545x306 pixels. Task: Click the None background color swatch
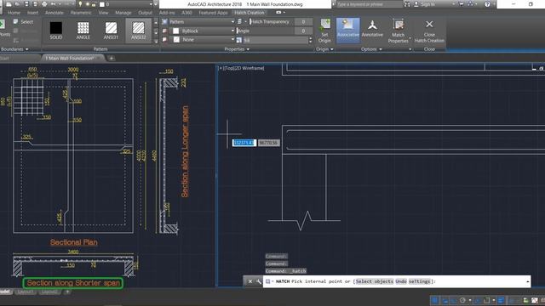pyautogui.click(x=176, y=40)
